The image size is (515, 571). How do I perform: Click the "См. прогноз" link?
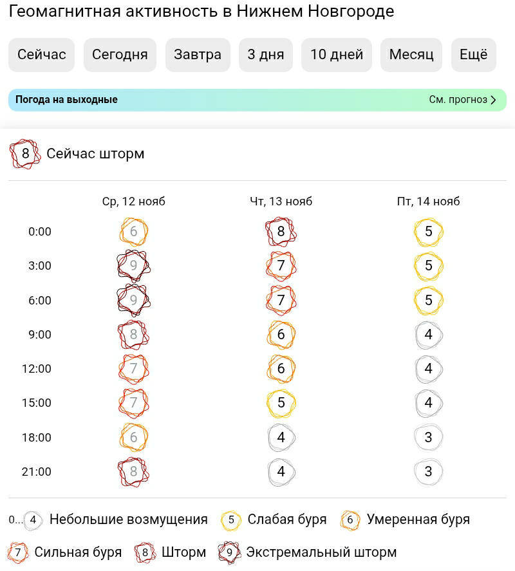(458, 100)
